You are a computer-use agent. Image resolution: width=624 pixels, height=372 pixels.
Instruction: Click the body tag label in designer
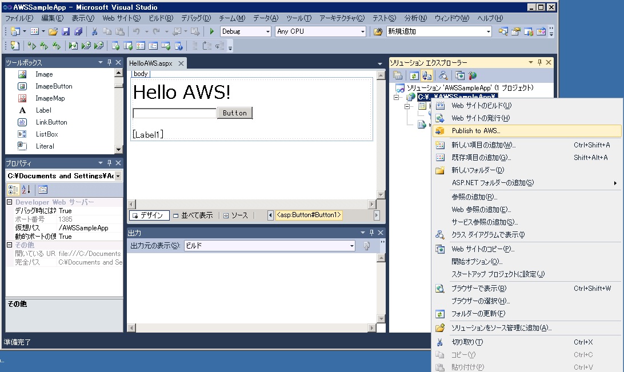[x=141, y=74]
